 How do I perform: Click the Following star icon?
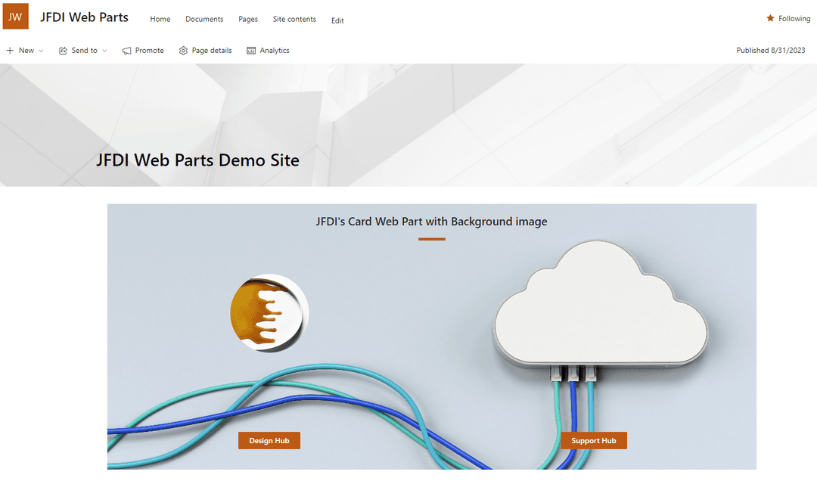[770, 18]
